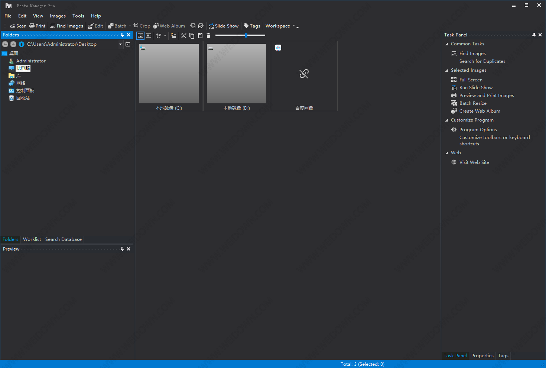Click the Batch Resize task link
The height and width of the screenshot is (368, 546).
[x=473, y=103]
